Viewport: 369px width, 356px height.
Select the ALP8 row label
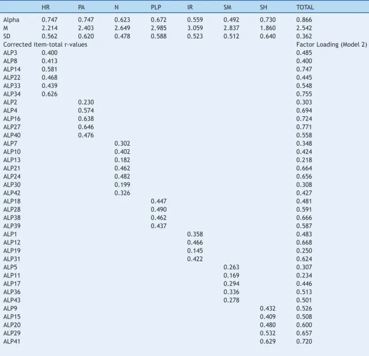point(10,61)
